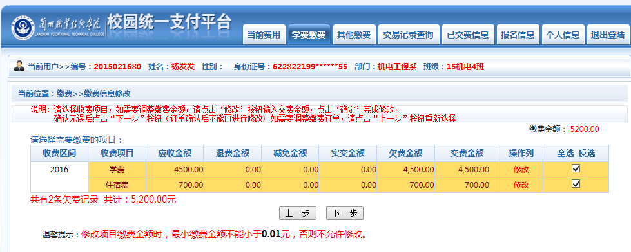Screen dimensions: 631x252
Task: Open the 已交费信息 tab
Action: pyautogui.click(x=468, y=35)
